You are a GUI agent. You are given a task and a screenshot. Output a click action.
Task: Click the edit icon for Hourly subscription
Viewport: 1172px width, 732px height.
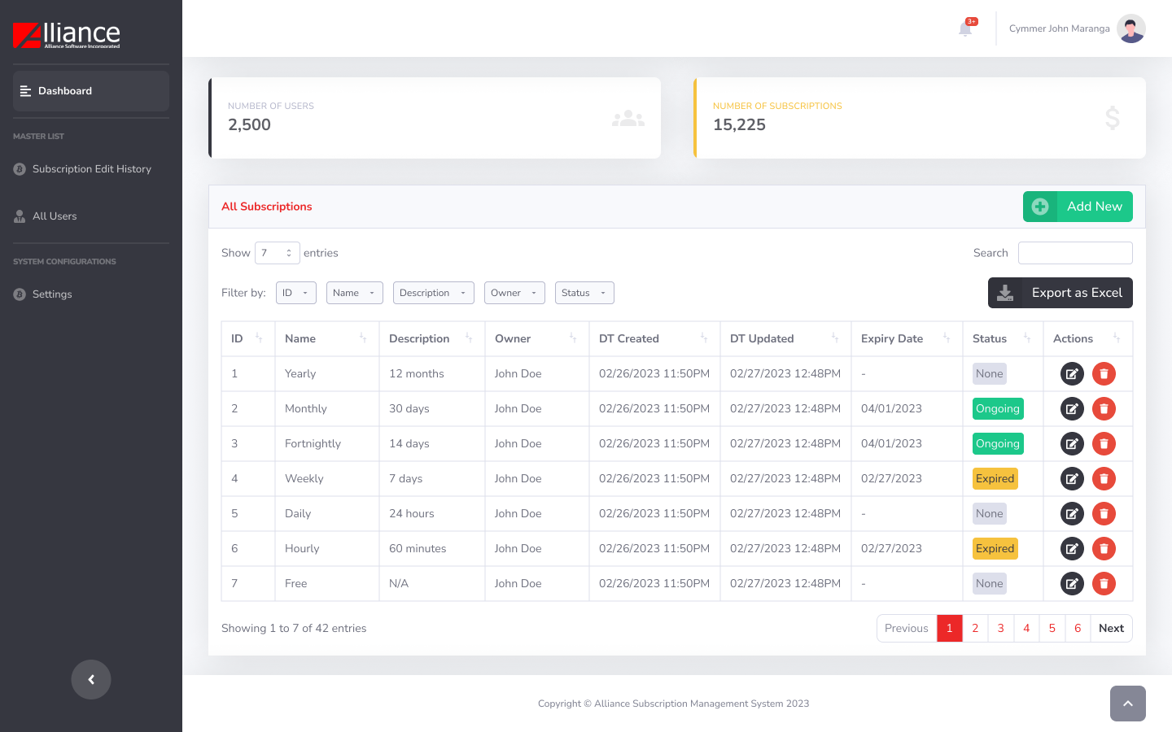pos(1072,549)
